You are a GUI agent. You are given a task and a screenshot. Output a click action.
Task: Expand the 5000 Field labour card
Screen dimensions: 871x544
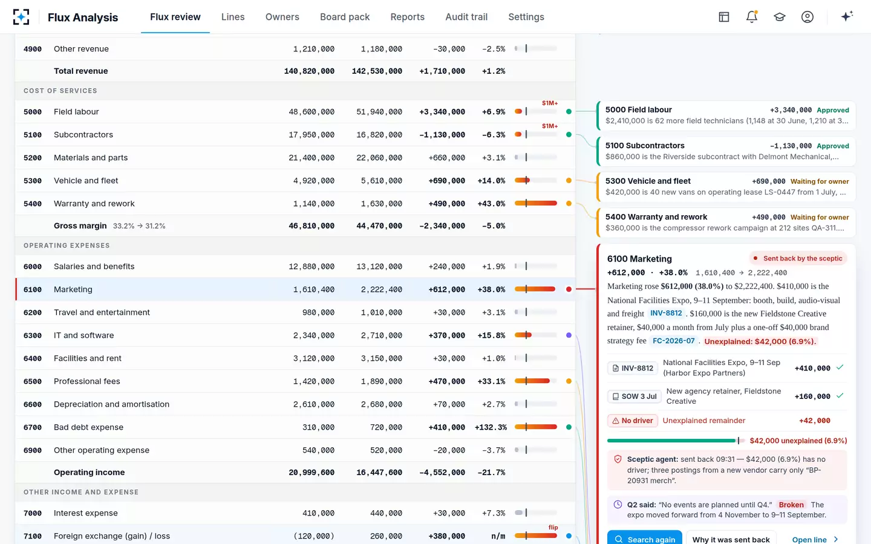(726, 115)
